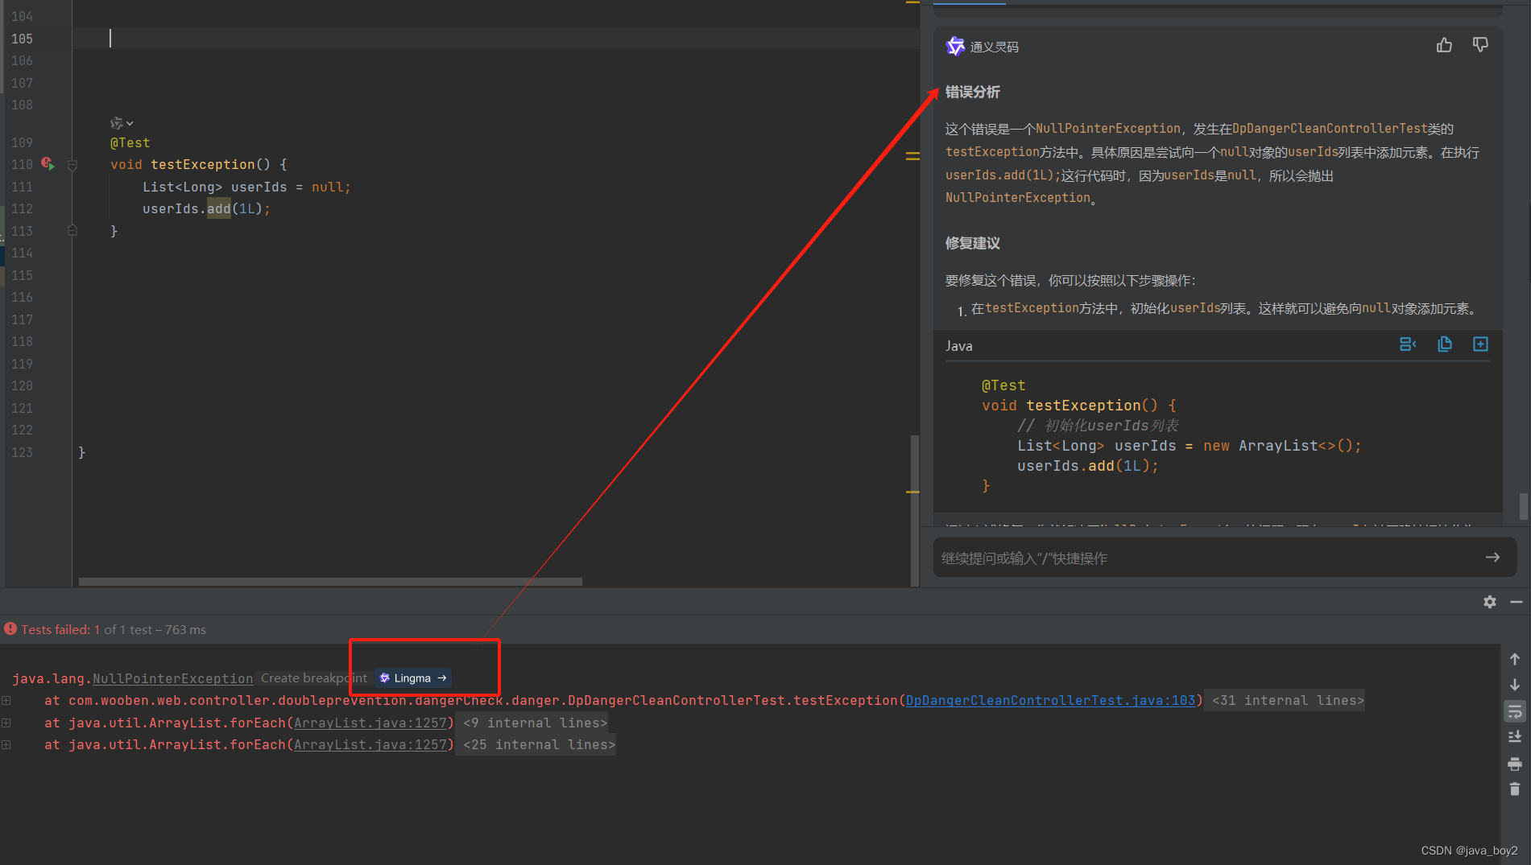Click line number 105 in gutter
1531x865 pixels.
click(x=22, y=39)
